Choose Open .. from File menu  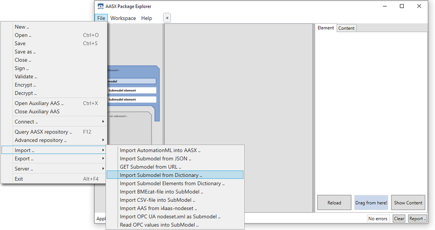click(54, 35)
